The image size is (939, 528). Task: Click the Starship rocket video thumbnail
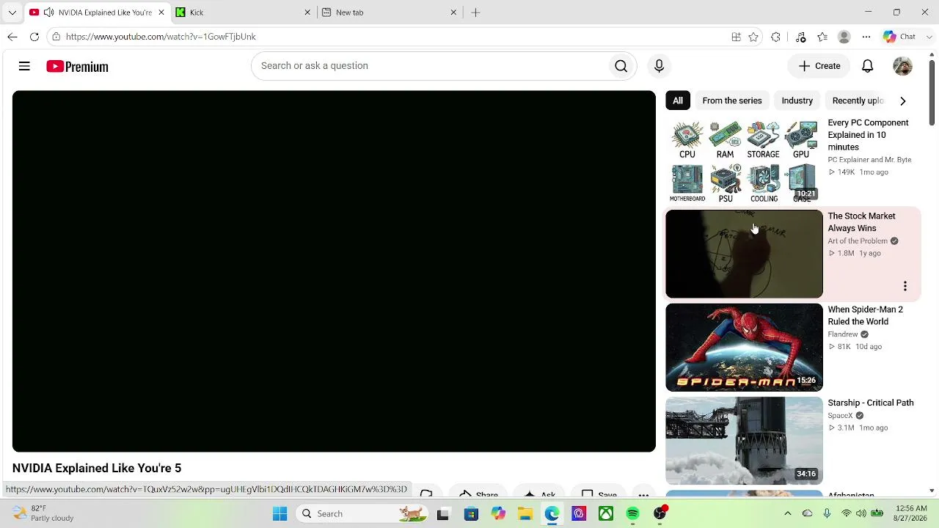click(x=744, y=441)
